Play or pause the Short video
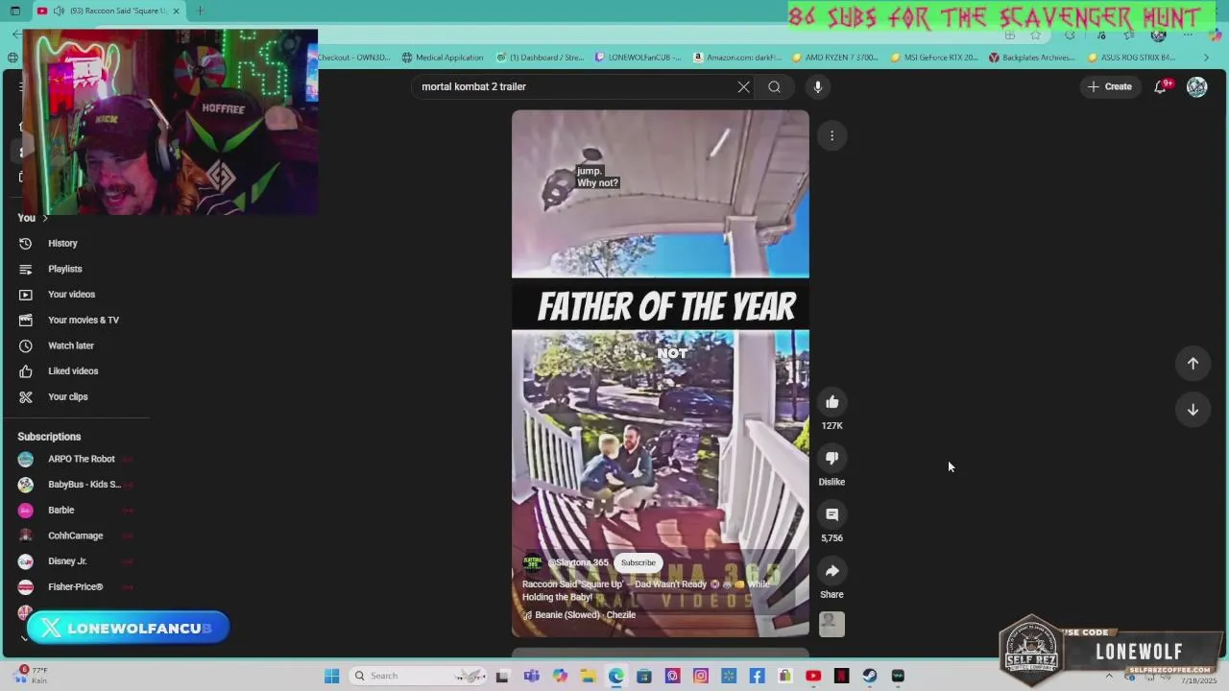Viewport: 1229px width, 691px height. [661, 374]
